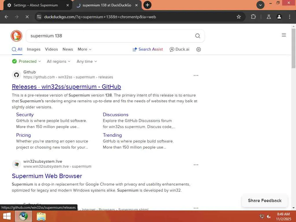The width and height of the screenshot is (296, 222).
Task: Open options menu for GitHub result
Action: click(196, 75)
